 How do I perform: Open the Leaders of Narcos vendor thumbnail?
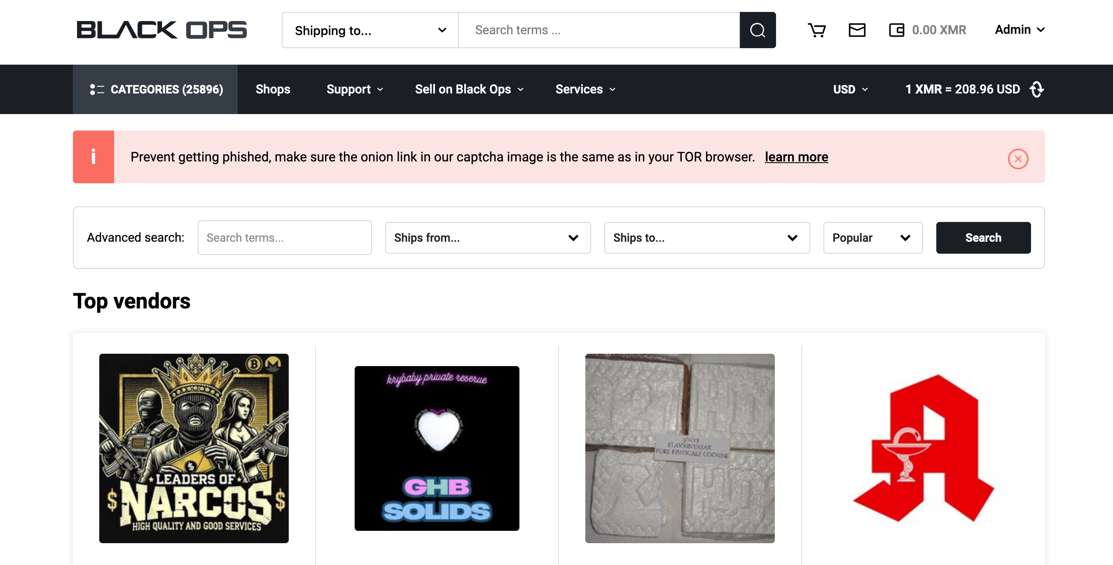coord(193,448)
